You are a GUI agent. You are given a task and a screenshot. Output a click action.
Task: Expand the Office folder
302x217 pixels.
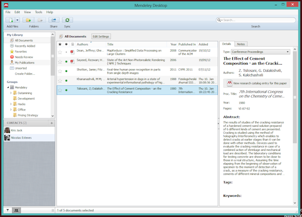11,110
